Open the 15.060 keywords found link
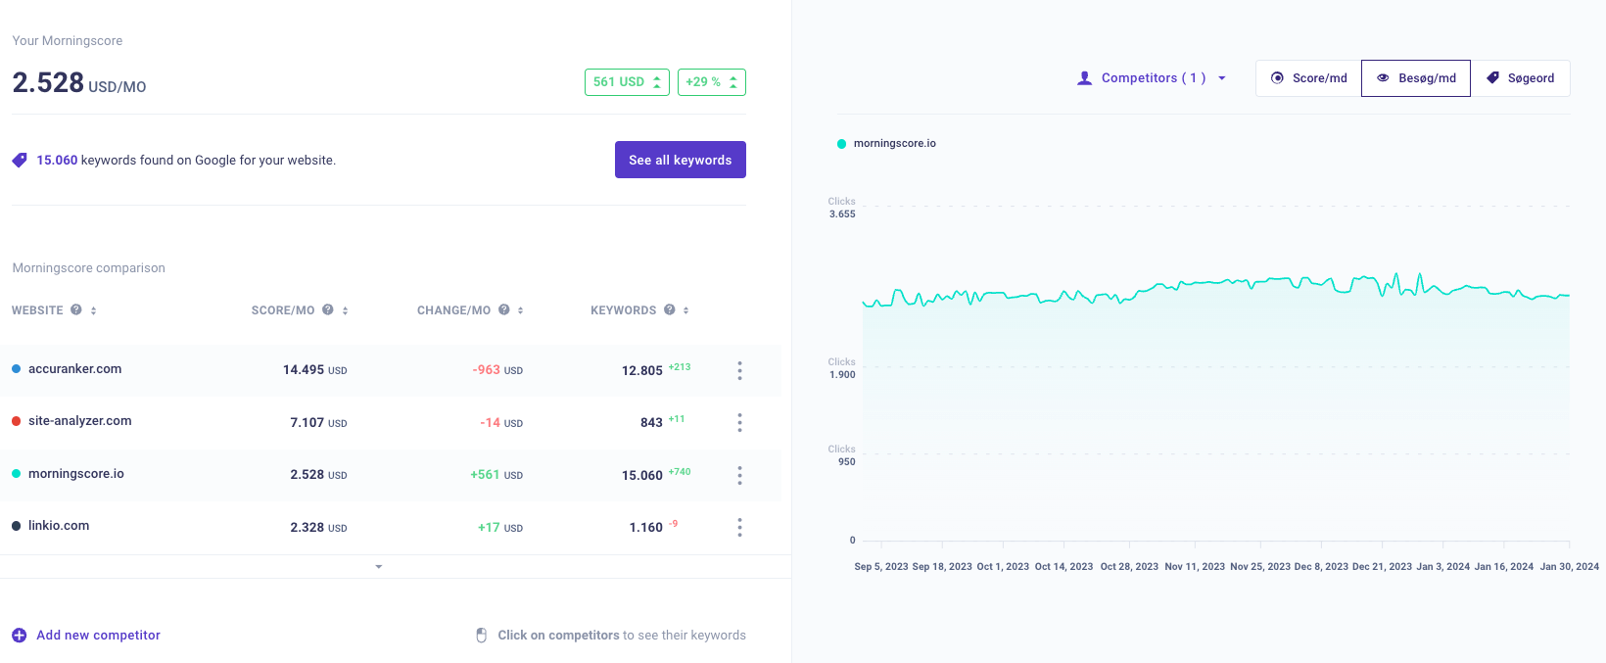 57,161
